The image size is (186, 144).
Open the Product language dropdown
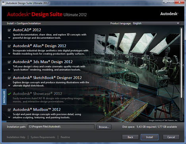(156, 23)
